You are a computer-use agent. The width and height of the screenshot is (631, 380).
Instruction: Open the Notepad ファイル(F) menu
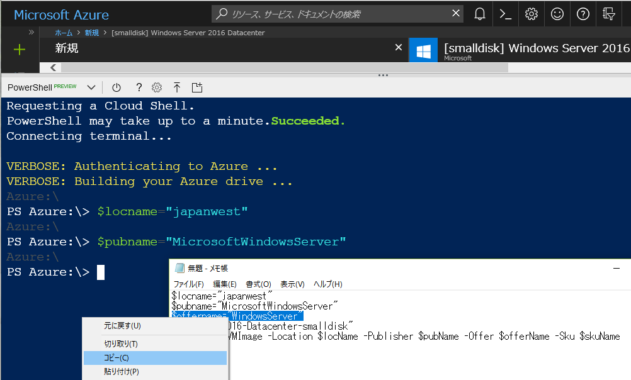click(189, 284)
